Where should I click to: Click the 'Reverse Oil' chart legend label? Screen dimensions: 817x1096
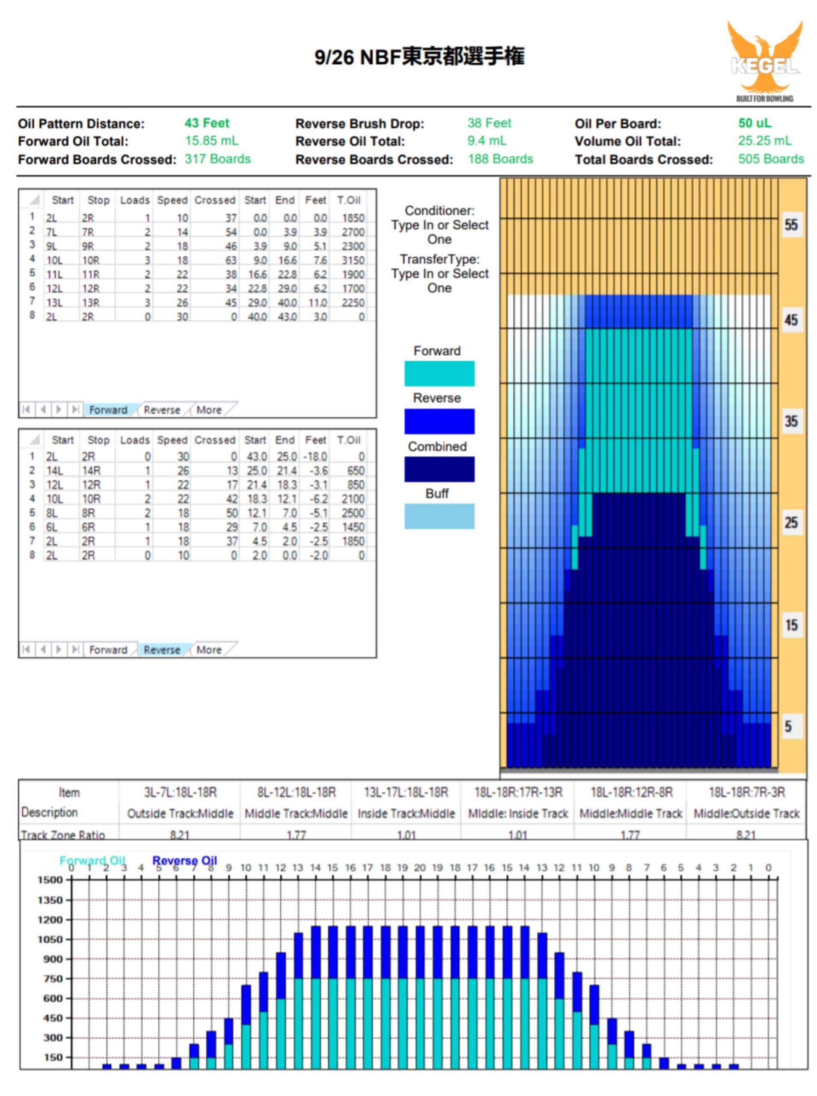click(184, 860)
